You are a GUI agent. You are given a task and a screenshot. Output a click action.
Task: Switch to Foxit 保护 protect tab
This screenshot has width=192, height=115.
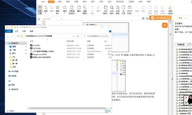click(x=93, y=2)
